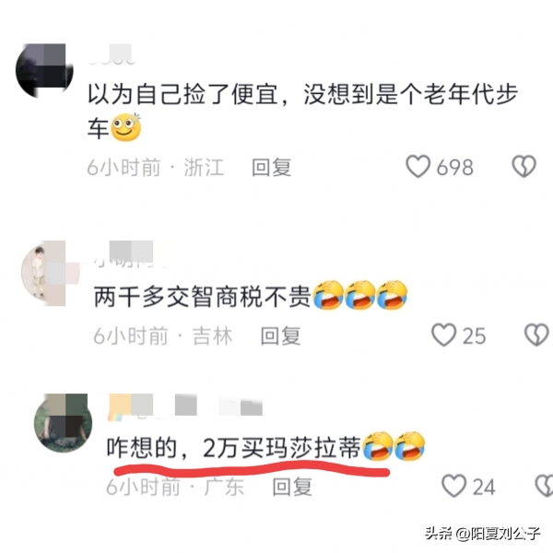
Task: View the profile picture of the Guangdong commenter
Action: click(x=63, y=423)
